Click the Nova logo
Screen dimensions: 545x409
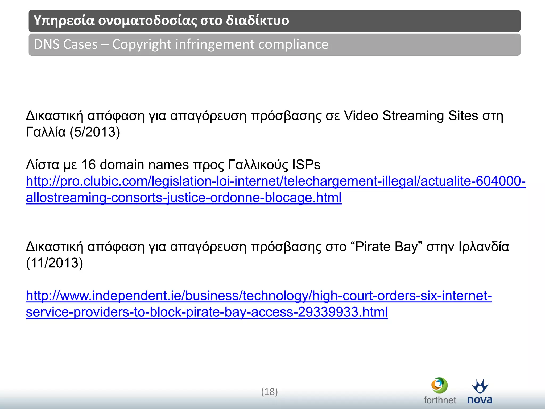point(480,391)
